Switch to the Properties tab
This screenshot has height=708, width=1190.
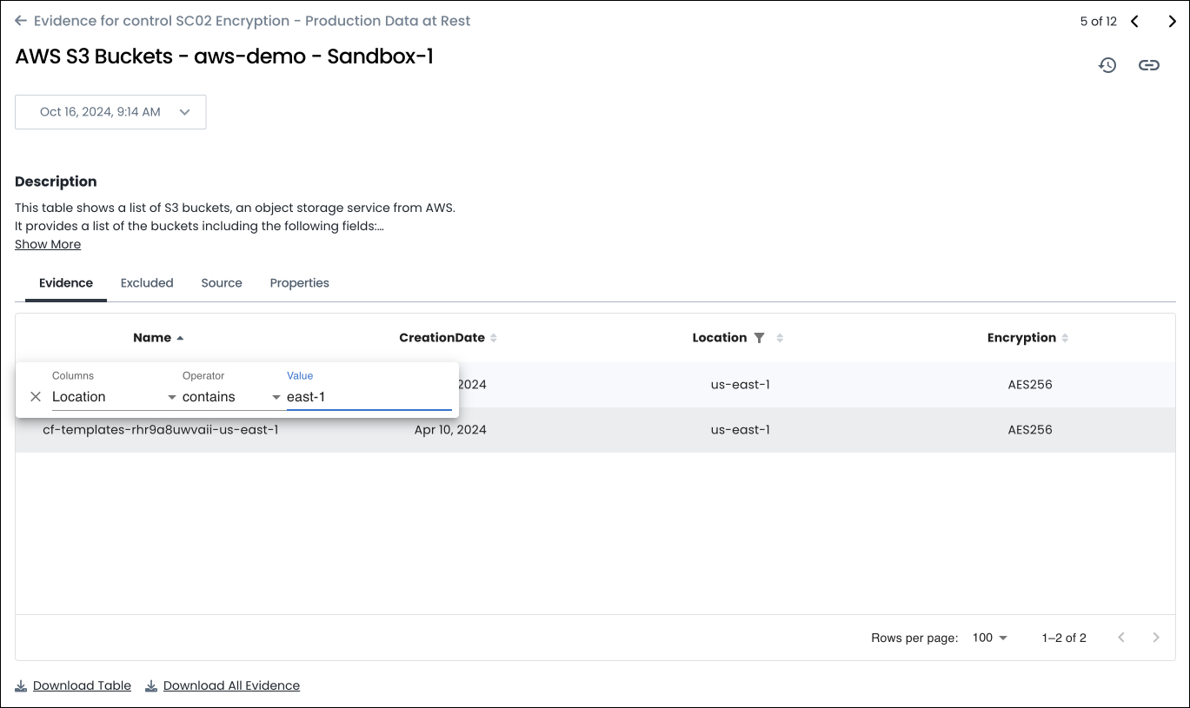point(299,283)
